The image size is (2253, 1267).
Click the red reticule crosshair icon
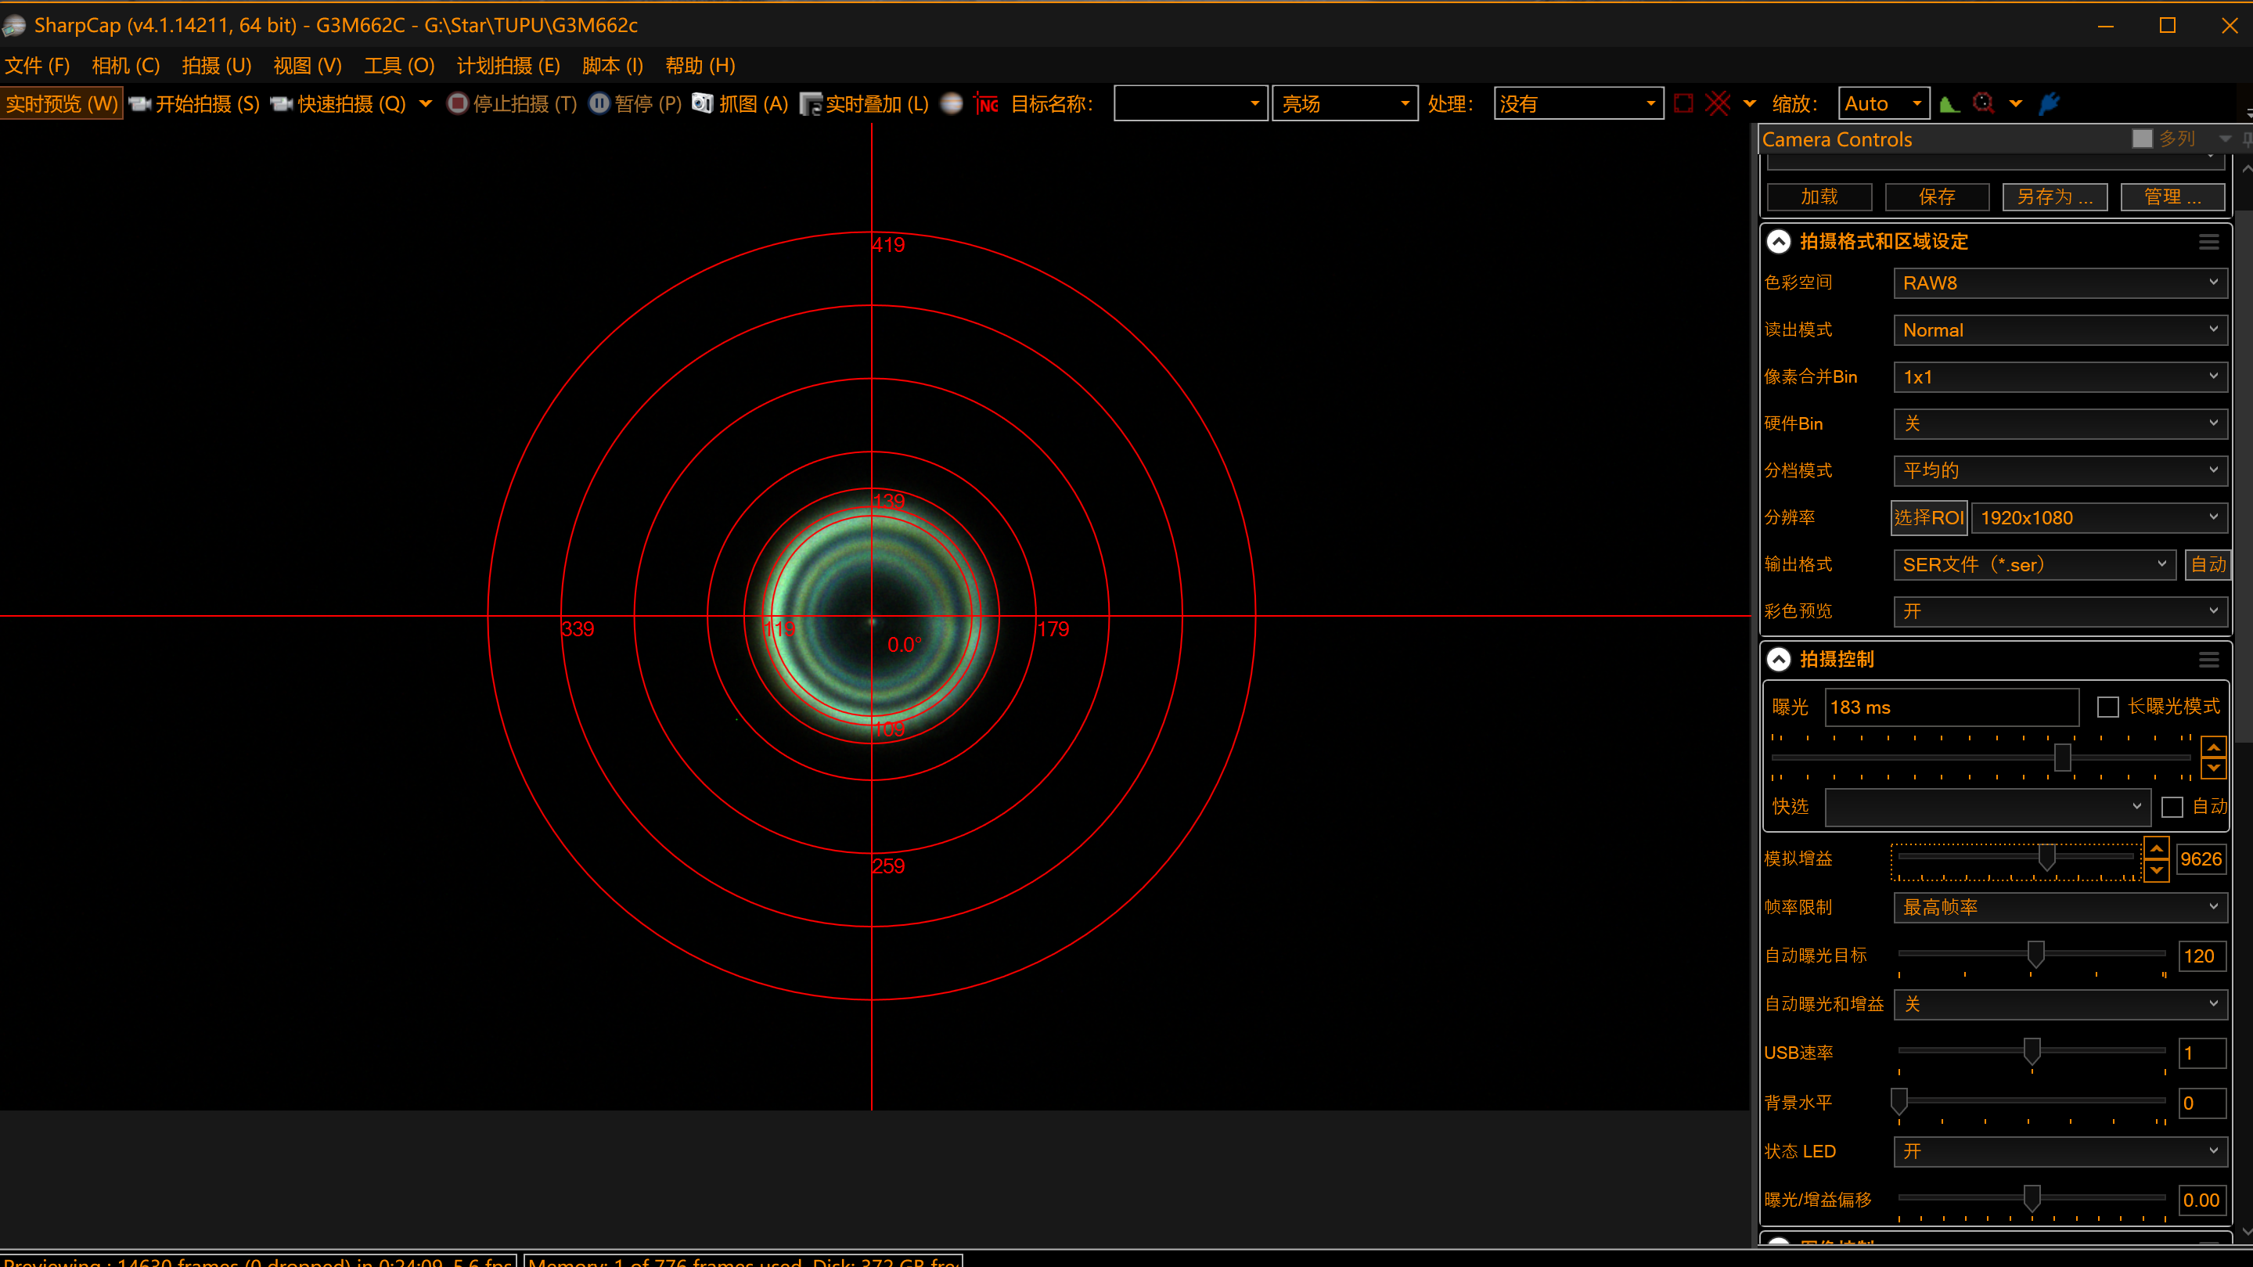coord(1719,103)
